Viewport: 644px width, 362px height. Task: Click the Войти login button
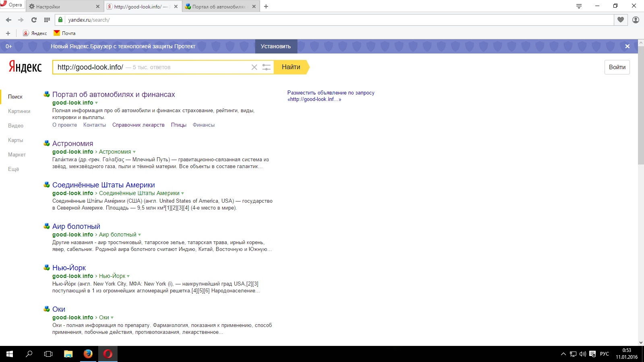coord(617,67)
